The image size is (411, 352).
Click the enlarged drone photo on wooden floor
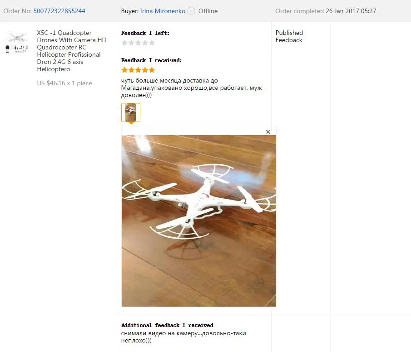click(x=198, y=221)
